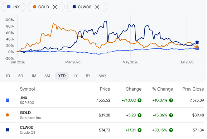Select the YTD range tab
Image resolution: width=207 pixels, height=139 pixels.
62,76
